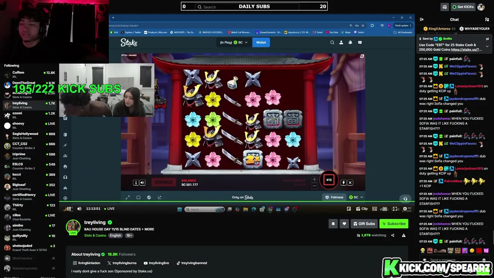
Task: Open the game info icon
Action: pos(136,183)
